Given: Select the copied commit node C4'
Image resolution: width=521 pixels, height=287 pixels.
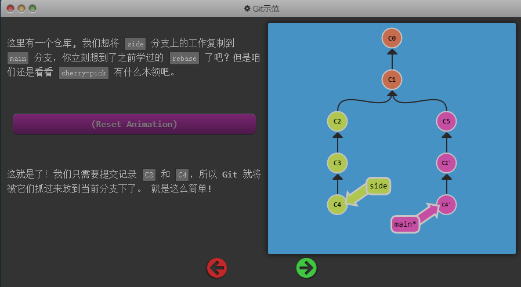Looking at the screenshot, I should click(x=446, y=205).
